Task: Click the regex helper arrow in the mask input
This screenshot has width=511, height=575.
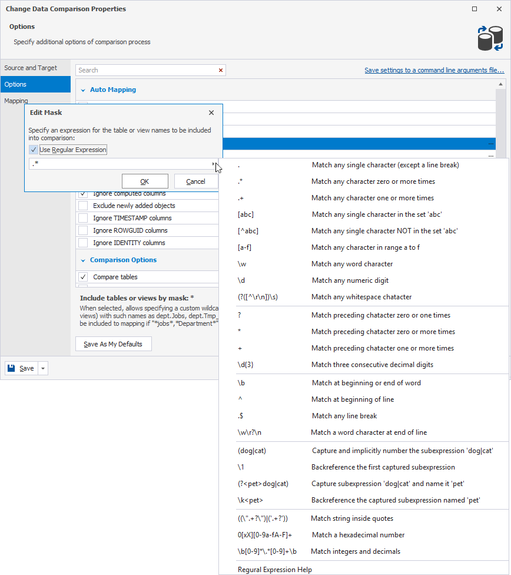Action: click(x=213, y=165)
